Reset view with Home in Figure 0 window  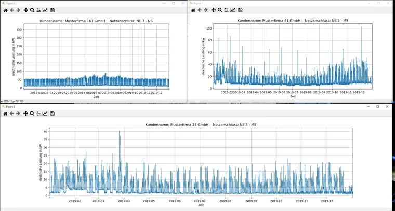pos(5,113)
